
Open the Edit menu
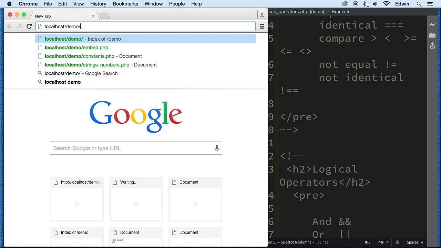click(62, 4)
